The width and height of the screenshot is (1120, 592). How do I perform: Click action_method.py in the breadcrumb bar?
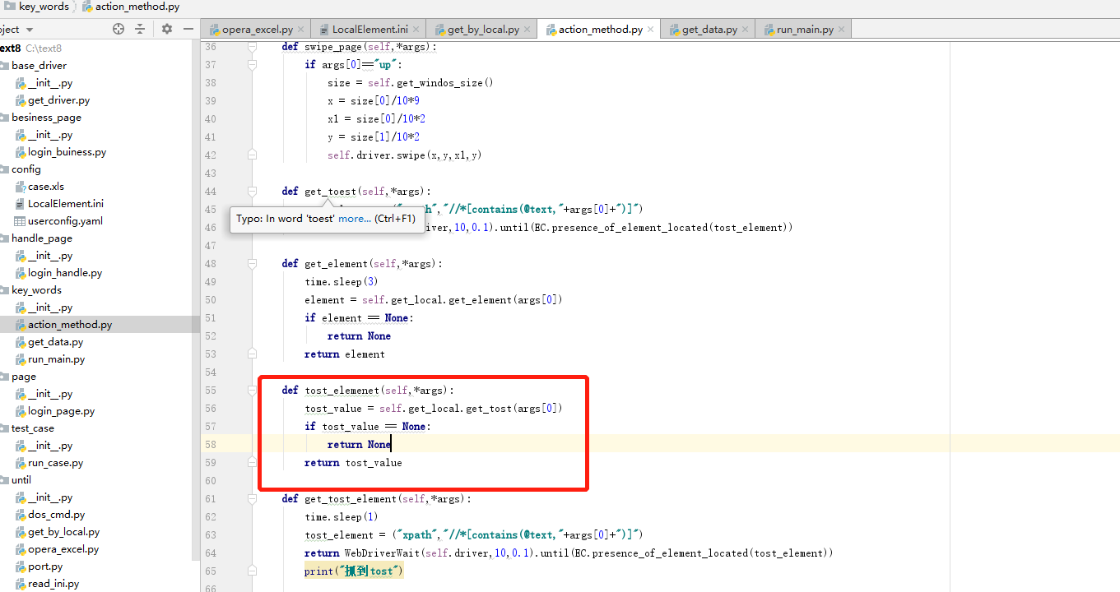(137, 7)
